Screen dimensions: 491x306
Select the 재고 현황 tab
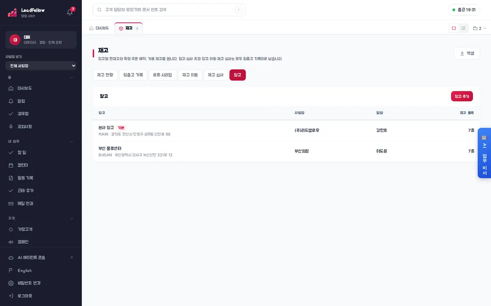pos(105,75)
